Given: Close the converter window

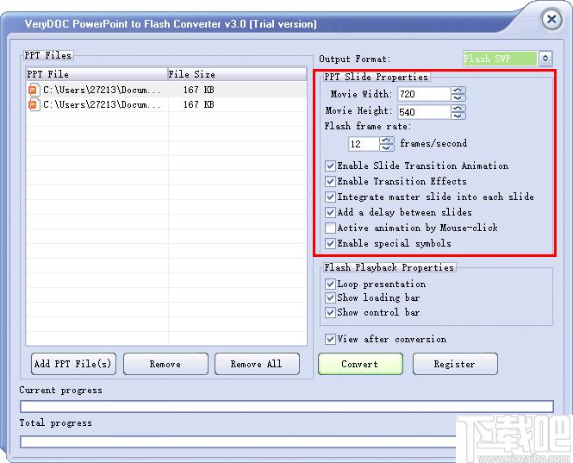Looking at the screenshot, I should [x=551, y=19].
